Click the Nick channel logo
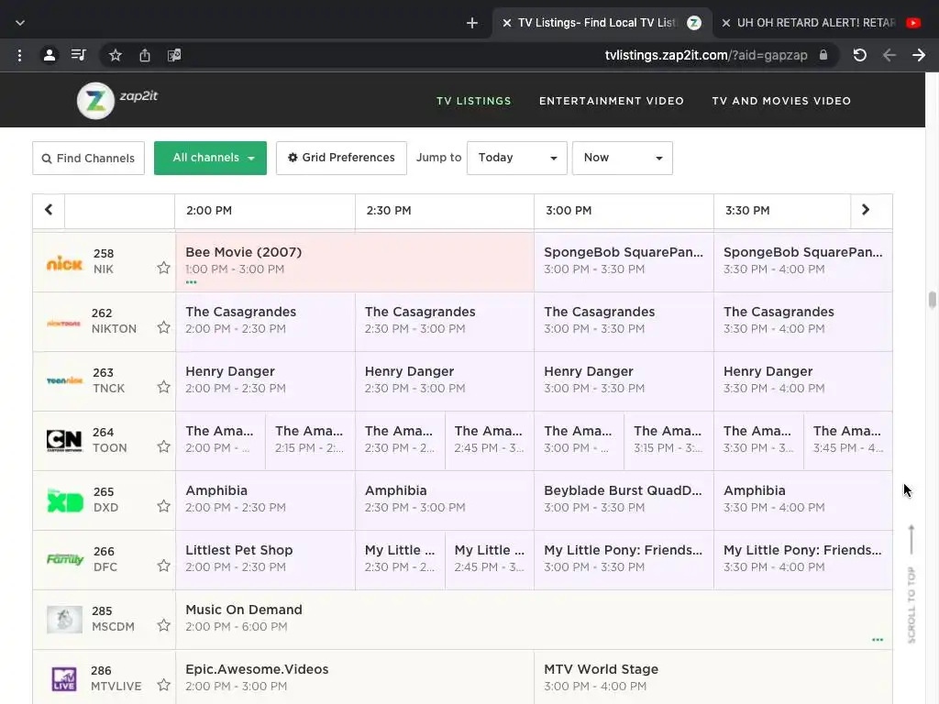The width and height of the screenshot is (939, 704). coord(64,262)
